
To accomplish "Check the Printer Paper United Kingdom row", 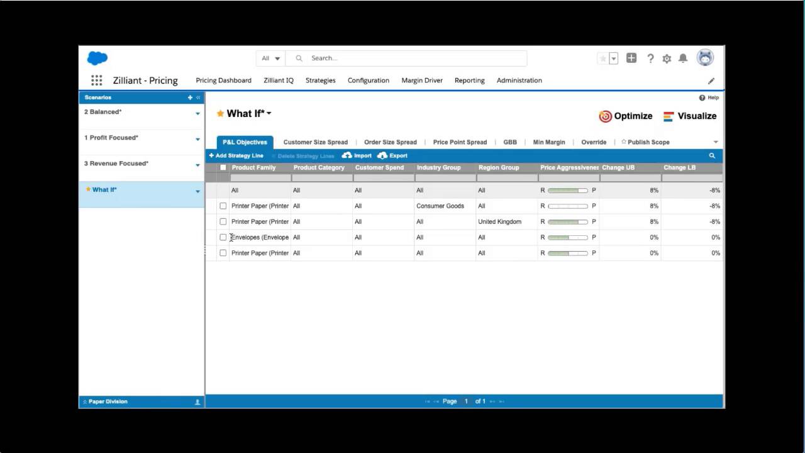I will (223, 221).
